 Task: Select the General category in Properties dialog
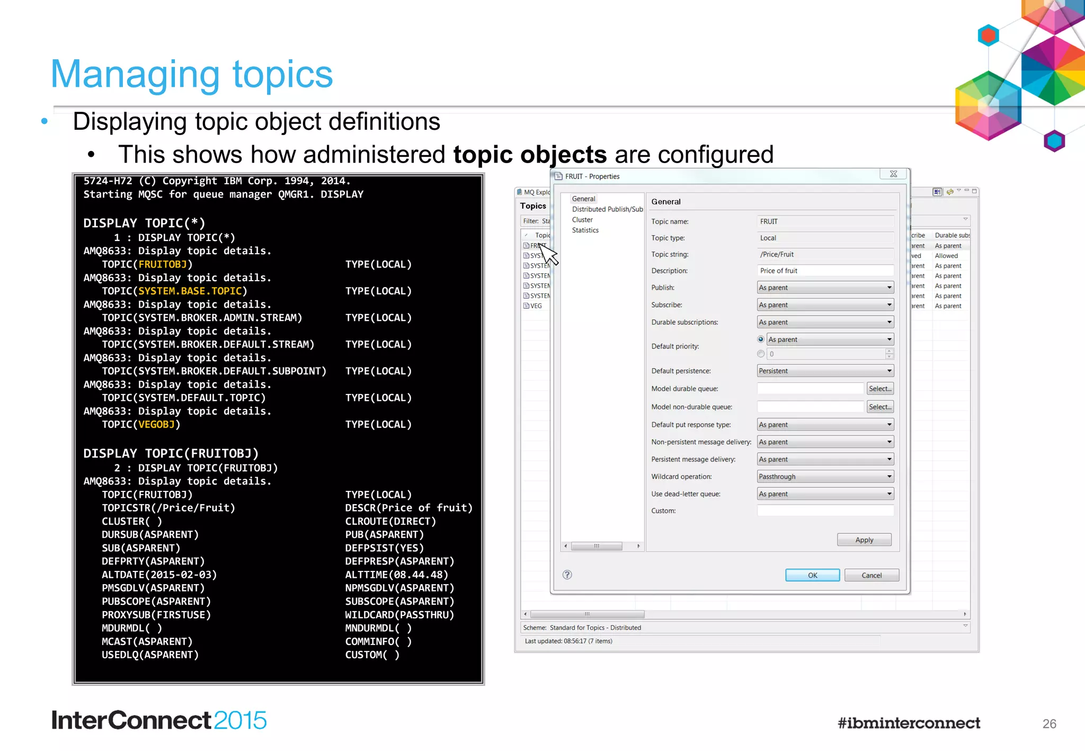[583, 199]
